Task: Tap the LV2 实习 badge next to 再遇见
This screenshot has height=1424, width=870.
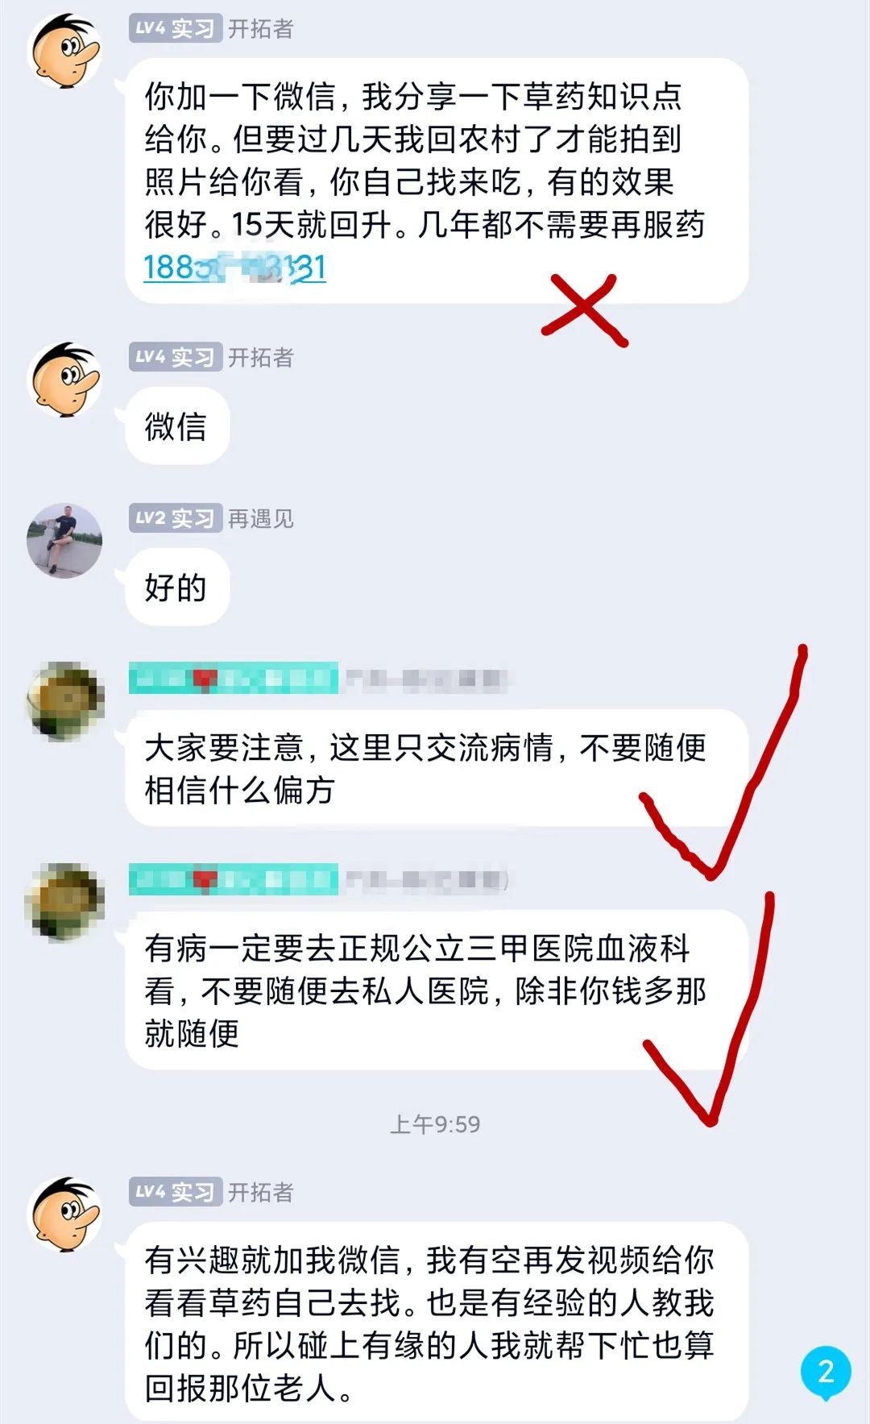Action: point(175,518)
